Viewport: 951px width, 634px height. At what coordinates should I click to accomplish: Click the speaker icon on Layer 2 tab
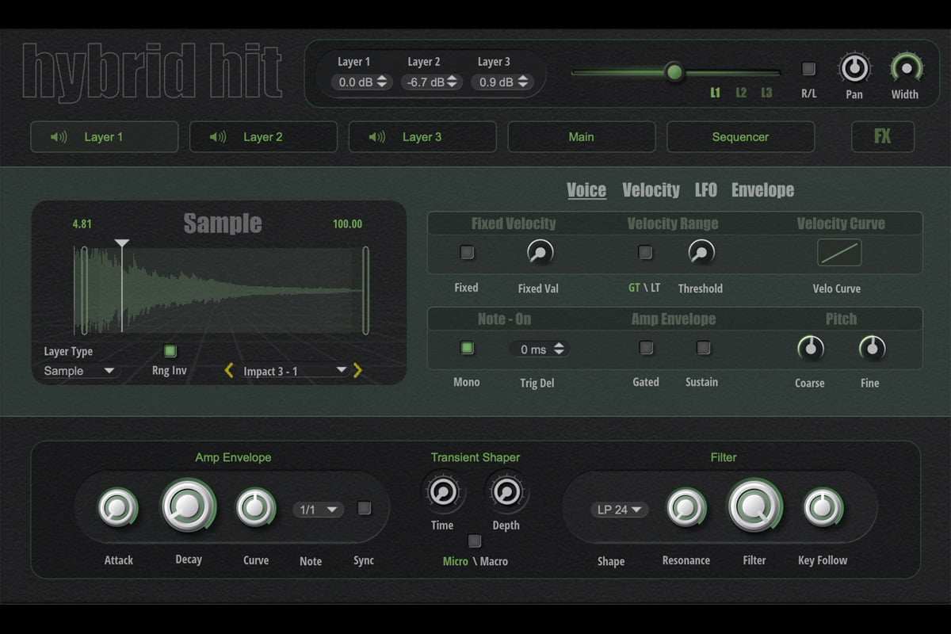coord(218,137)
